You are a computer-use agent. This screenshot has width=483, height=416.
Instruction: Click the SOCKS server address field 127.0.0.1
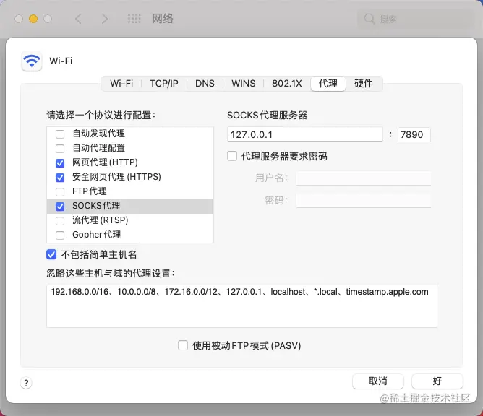[x=305, y=134]
